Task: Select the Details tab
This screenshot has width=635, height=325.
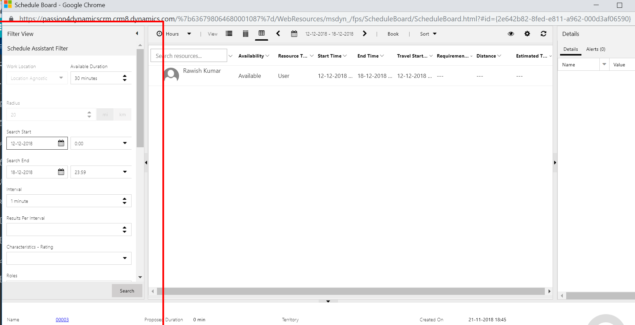Action: point(570,49)
